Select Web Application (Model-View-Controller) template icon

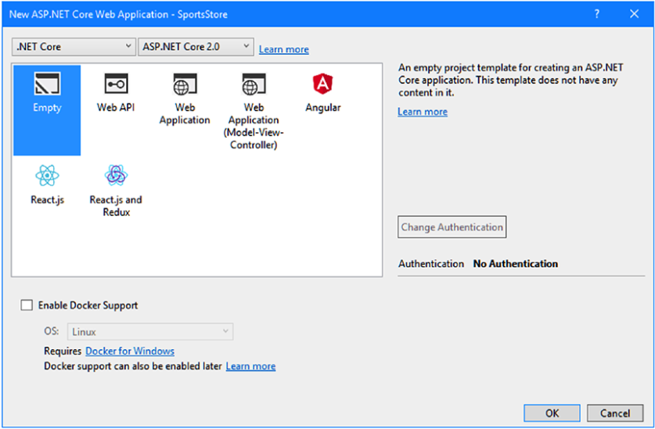pyautogui.click(x=253, y=85)
